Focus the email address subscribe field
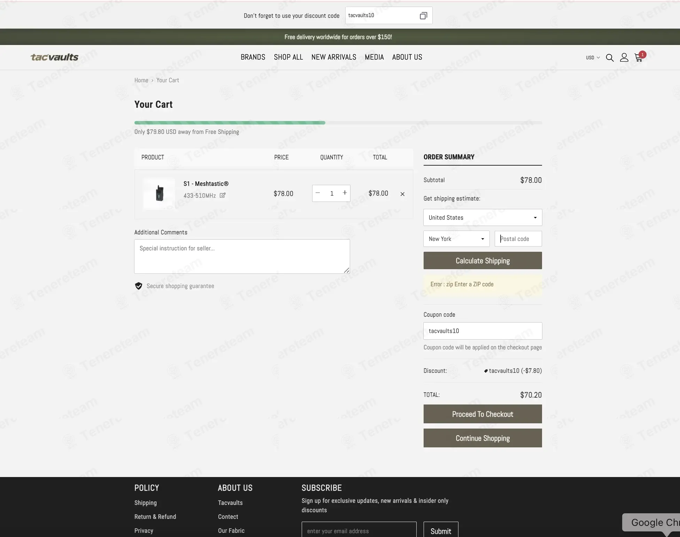This screenshot has height=537, width=680. 359,531
